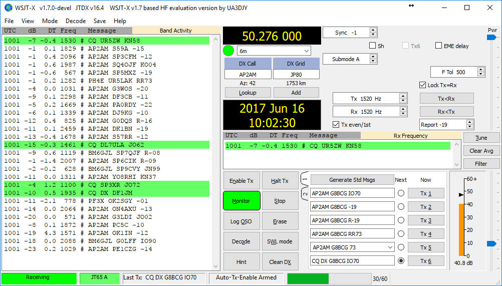Click Generate Std Msgs
The image size is (502, 286).
352,180
